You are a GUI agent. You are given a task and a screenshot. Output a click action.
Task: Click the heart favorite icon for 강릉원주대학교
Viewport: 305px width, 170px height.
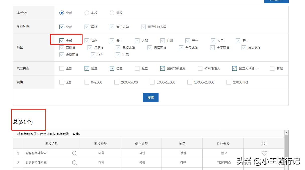[264, 153]
